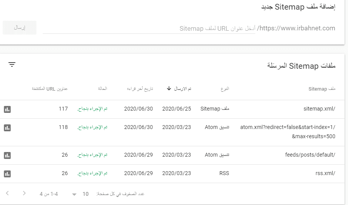Click the last read date column header
The image size is (348, 205).
[x=140, y=89]
